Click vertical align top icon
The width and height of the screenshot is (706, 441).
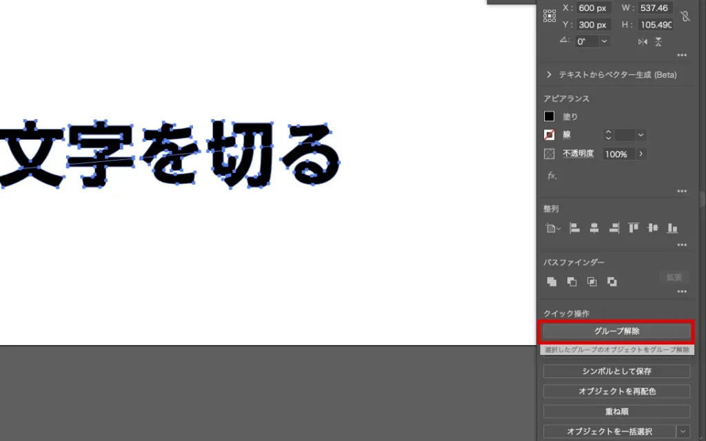coord(633,228)
